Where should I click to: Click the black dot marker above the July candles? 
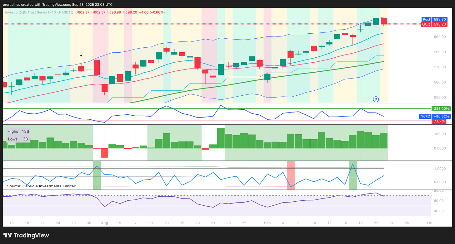tap(81, 56)
